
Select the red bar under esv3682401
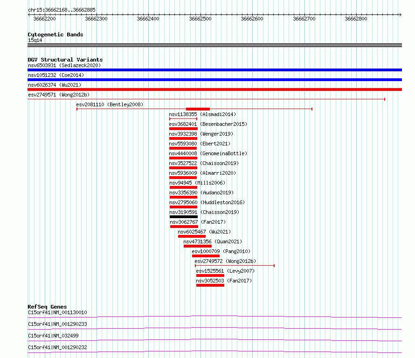[183, 129]
